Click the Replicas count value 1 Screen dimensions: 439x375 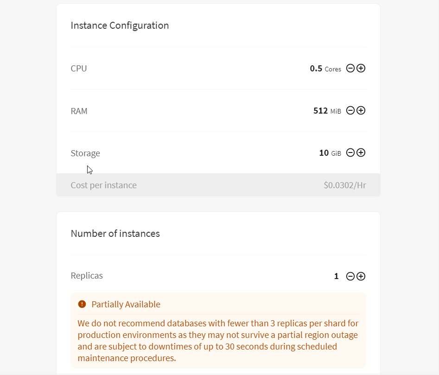point(336,276)
